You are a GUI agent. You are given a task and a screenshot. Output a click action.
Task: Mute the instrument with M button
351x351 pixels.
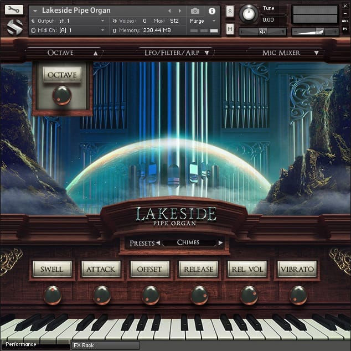[x=230, y=29]
